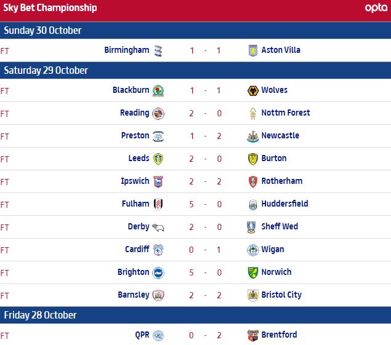This screenshot has height=345, width=391.
Task: Select the Derby ram crest icon
Action: pyautogui.click(x=158, y=227)
